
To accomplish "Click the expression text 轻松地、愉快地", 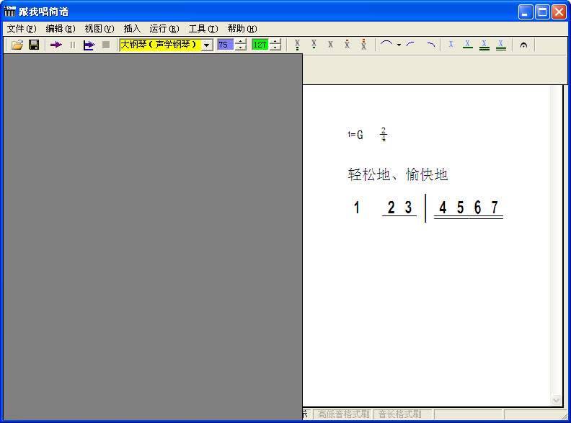I will pyautogui.click(x=398, y=174).
